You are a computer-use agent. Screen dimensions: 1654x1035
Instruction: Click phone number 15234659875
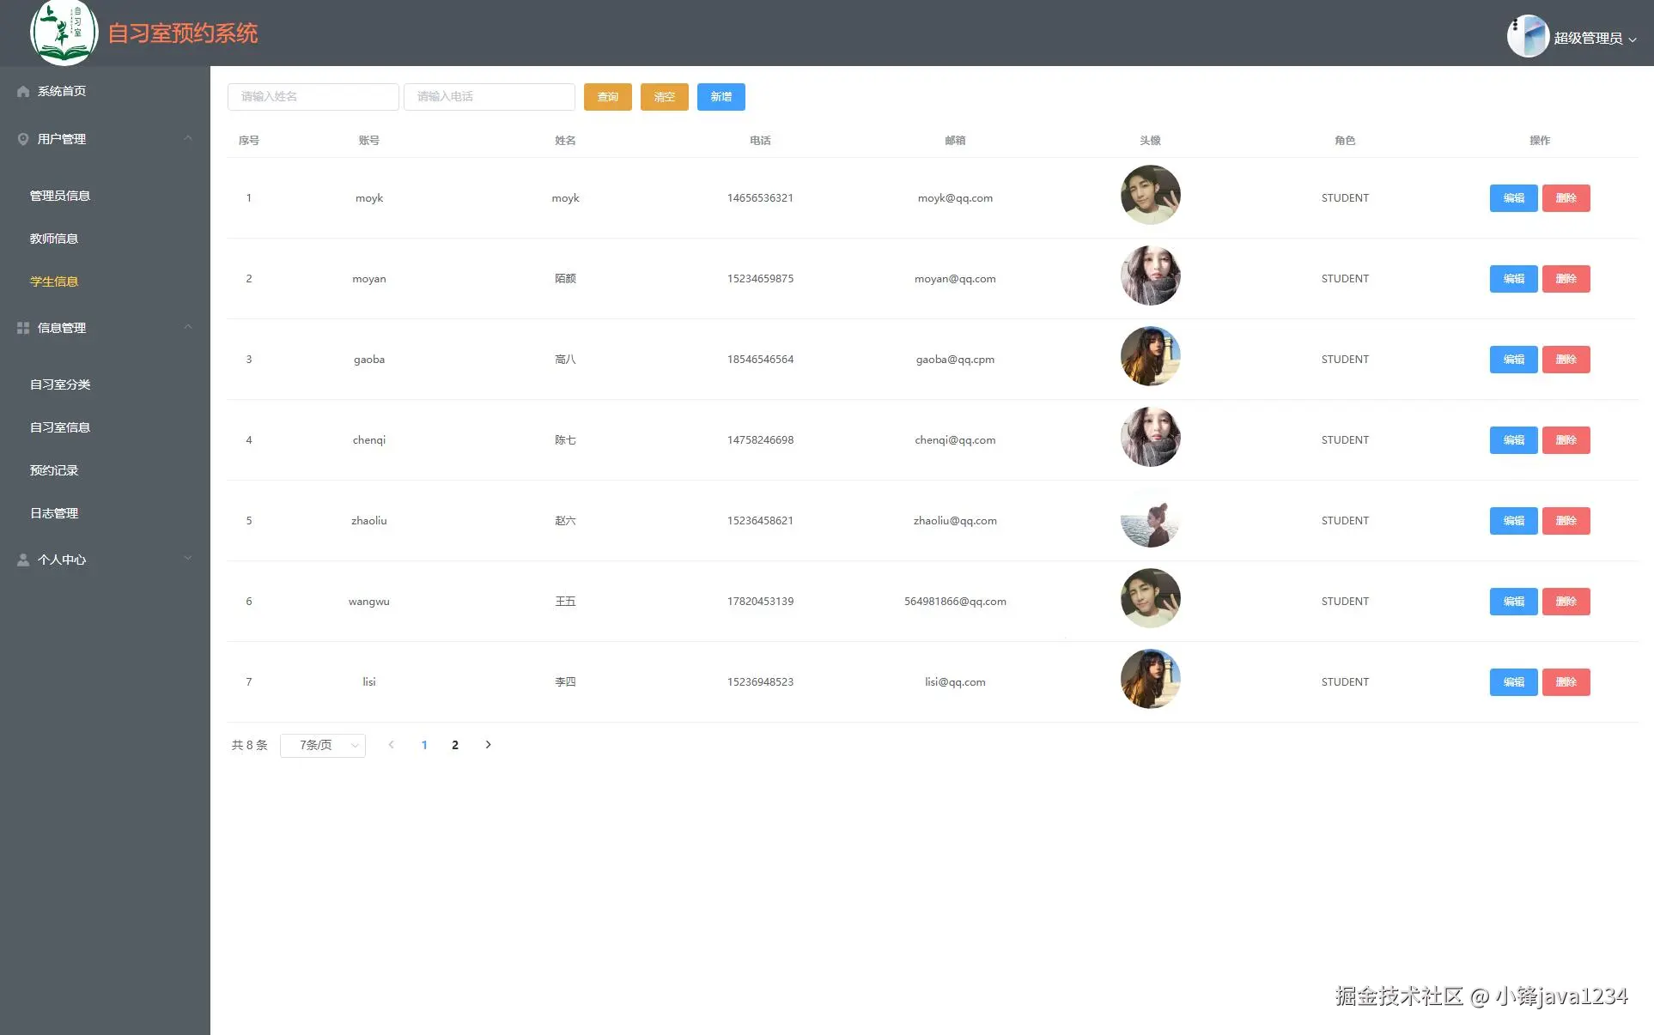[760, 279]
